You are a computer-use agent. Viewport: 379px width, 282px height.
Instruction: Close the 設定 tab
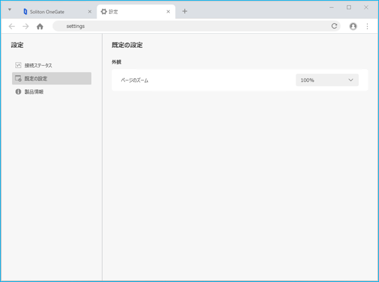click(169, 11)
